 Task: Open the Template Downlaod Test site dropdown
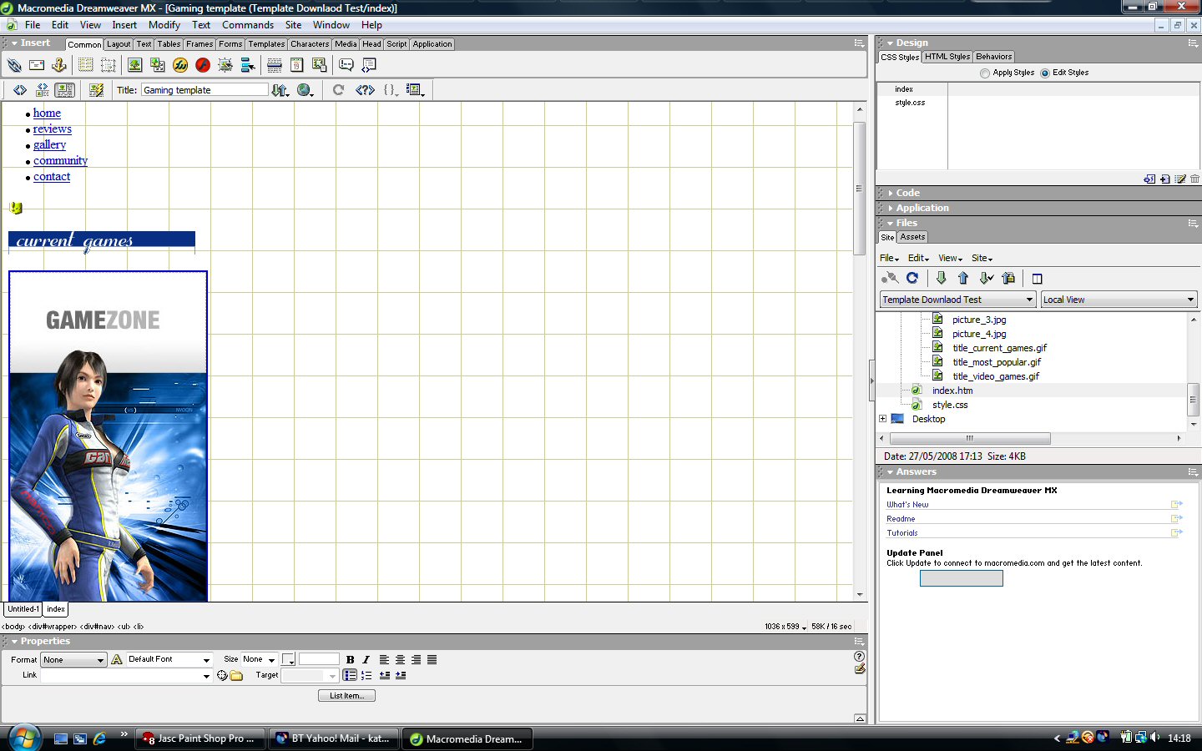coord(958,300)
